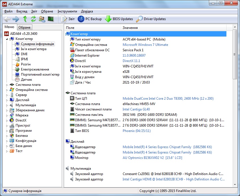Click the Електроживлення power icon
240x196 pixels.
[x=18, y=69]
